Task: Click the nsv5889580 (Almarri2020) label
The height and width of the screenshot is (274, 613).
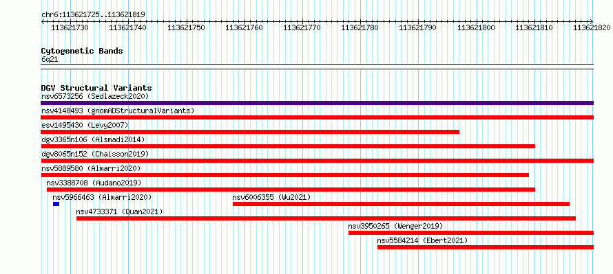Action: [x=91, y=168]
